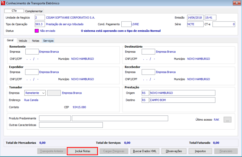Screen dimensions: 242x157
Task: Click the Origem state field RS
Action: pos(145,93)
